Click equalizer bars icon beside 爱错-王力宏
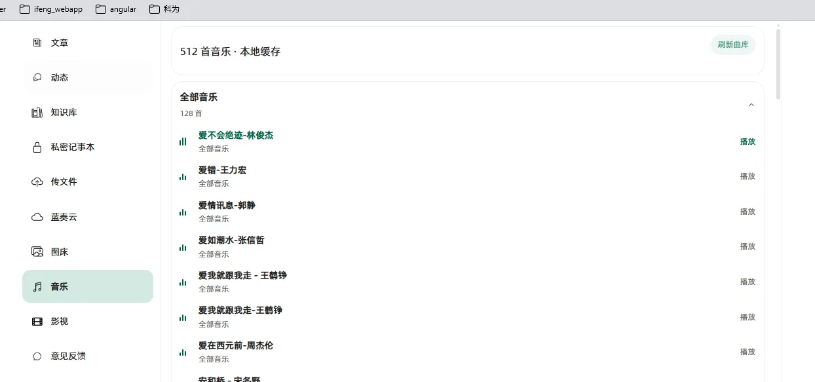This screenshot has width=815, height=382. [183, 177]
